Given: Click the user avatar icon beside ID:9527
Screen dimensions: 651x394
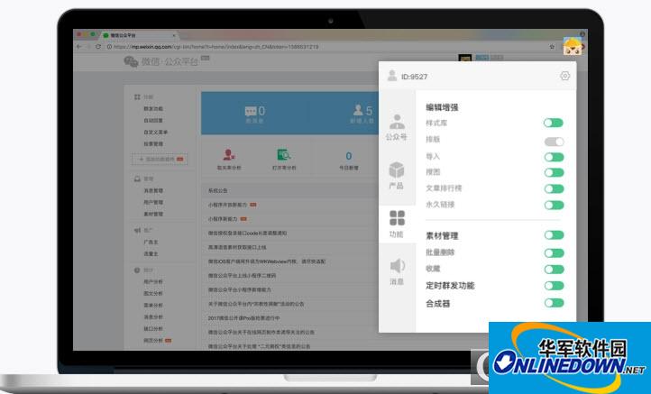Looking at the screenshot, I should click(x=392, y=77).
